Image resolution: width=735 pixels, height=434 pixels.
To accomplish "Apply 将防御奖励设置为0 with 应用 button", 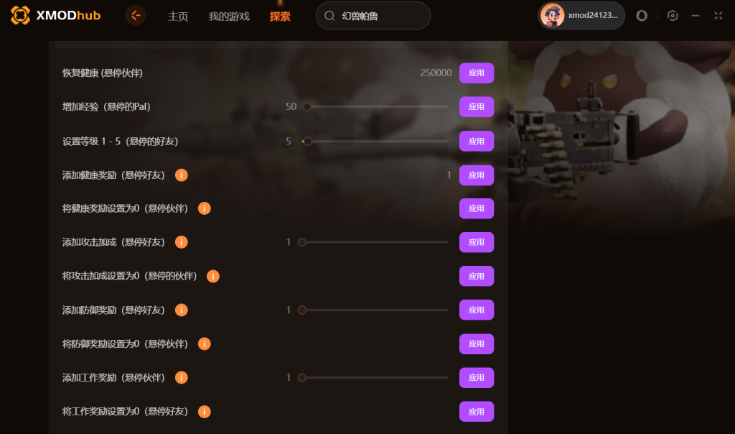I will [x=477, y=344].
